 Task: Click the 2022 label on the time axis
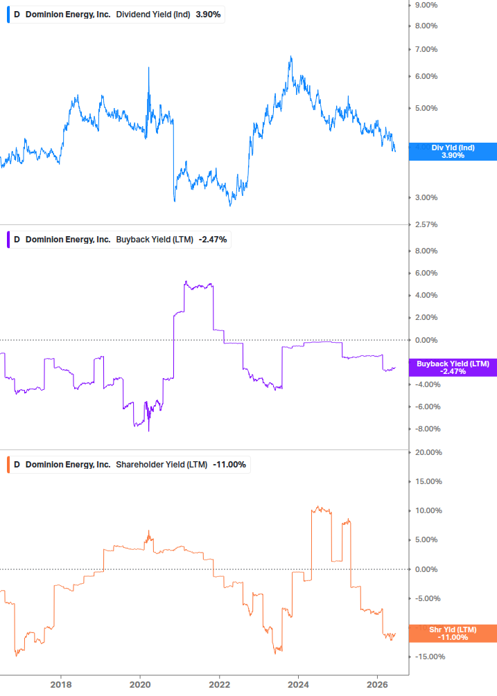pyautogui.click(x=220, y=685)
